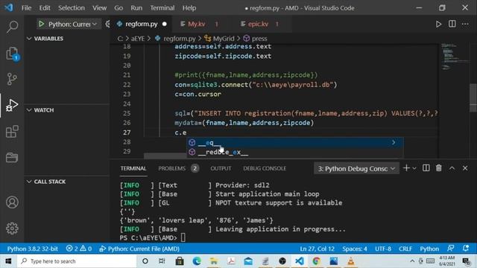
Task: Go to line via Ln 27, Col 12
Action: 317,249
